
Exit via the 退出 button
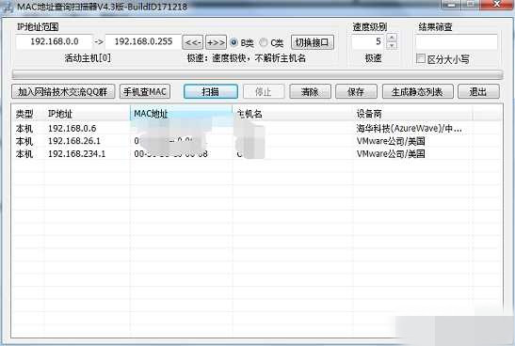[x=478, y=91]
